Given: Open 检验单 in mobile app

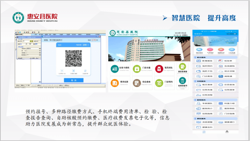Looking at the screenshot, I should (x=226, y=61).
